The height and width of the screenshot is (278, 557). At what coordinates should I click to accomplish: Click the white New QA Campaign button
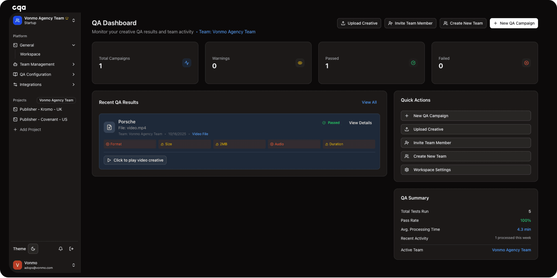(x=514, y=23)
